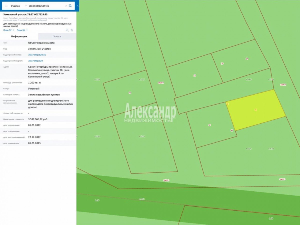Click the dark green zone 6.561
This screenshot has width=300, height=225.
pyautogui.click(x=142, y=199)
